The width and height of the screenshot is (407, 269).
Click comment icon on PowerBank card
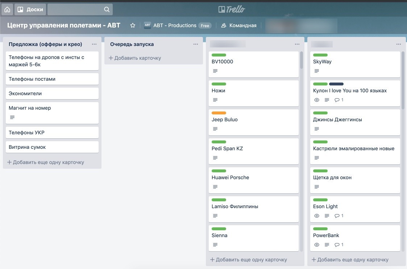(337, 245)
